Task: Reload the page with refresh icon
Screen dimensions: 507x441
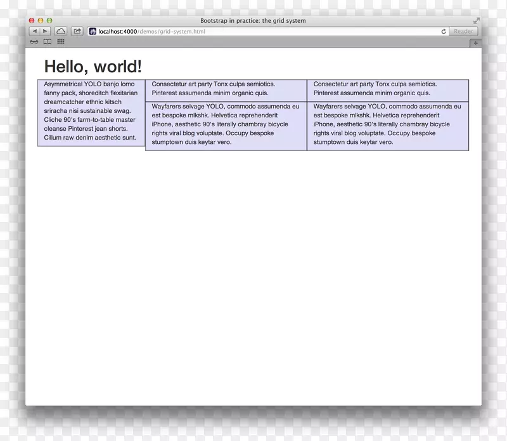Action: pos(444,31)
